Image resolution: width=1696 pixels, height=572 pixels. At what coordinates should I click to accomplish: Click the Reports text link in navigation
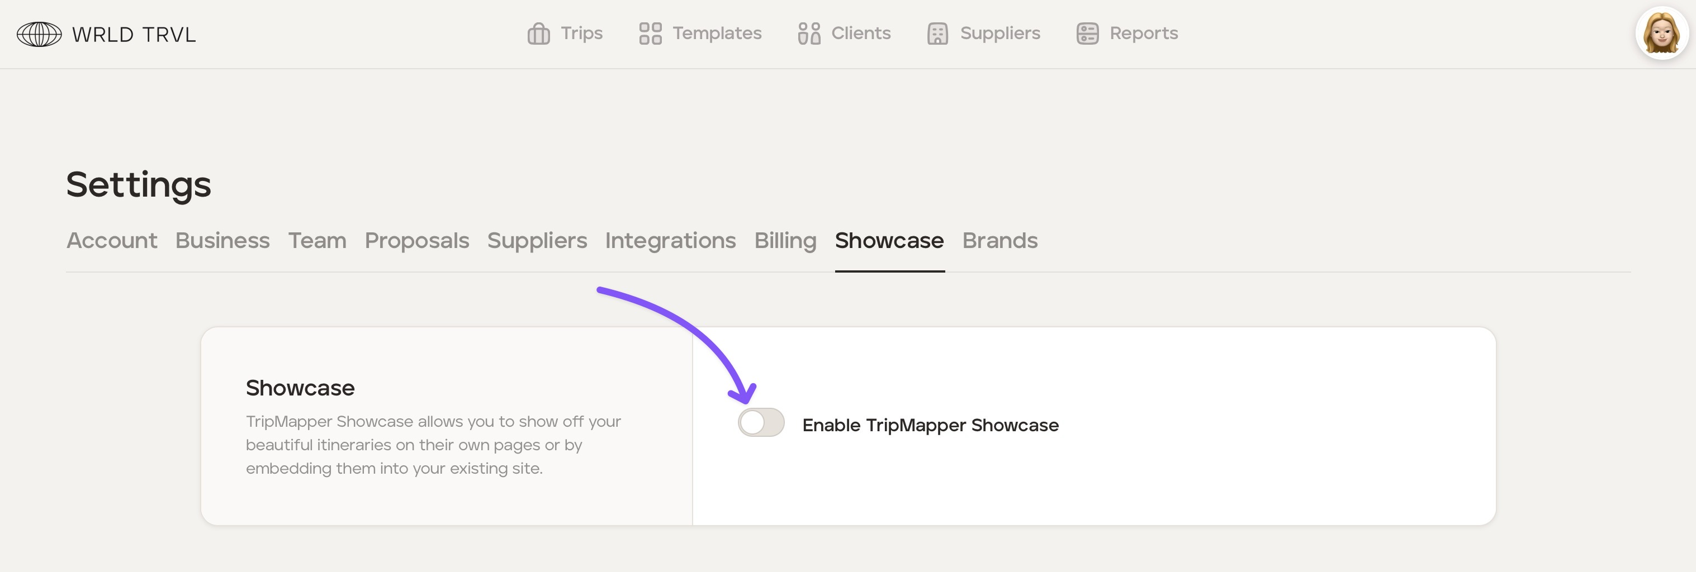[x=1143, y=34]
